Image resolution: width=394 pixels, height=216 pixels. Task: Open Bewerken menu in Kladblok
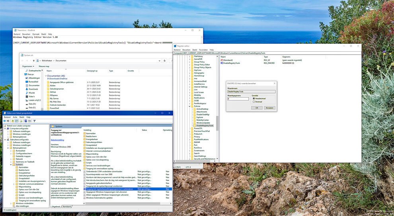pos(26,34)
